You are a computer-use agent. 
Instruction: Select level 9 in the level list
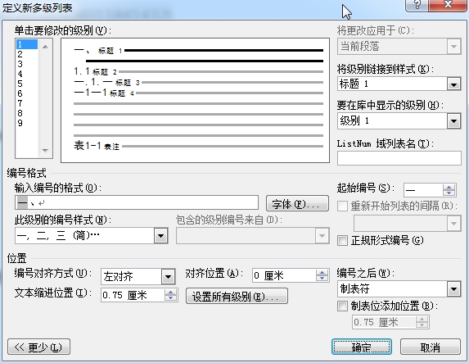point(27,123)
